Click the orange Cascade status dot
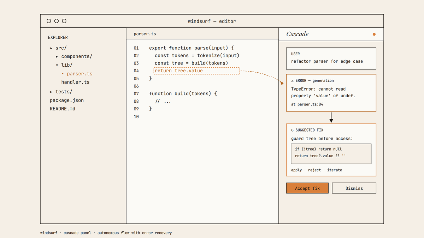This screenshot has width=424, height=238. [374, 34]
